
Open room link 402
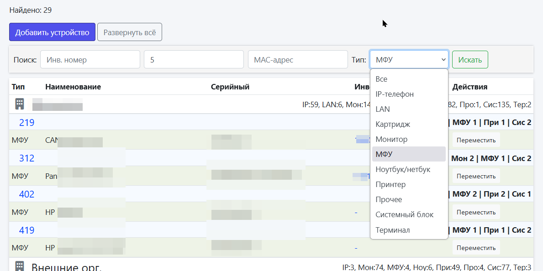click(26, 194)
